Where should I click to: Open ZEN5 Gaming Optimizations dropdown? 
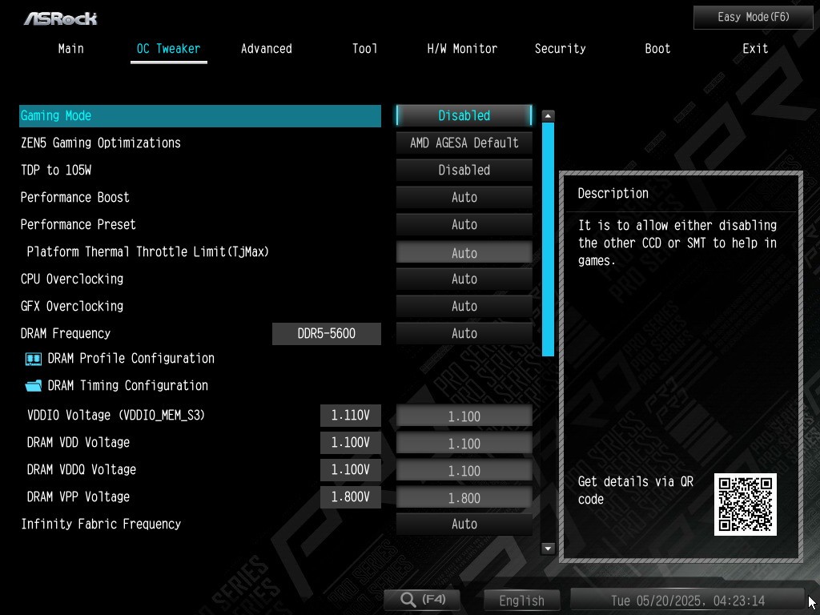(x=464, y=143)
